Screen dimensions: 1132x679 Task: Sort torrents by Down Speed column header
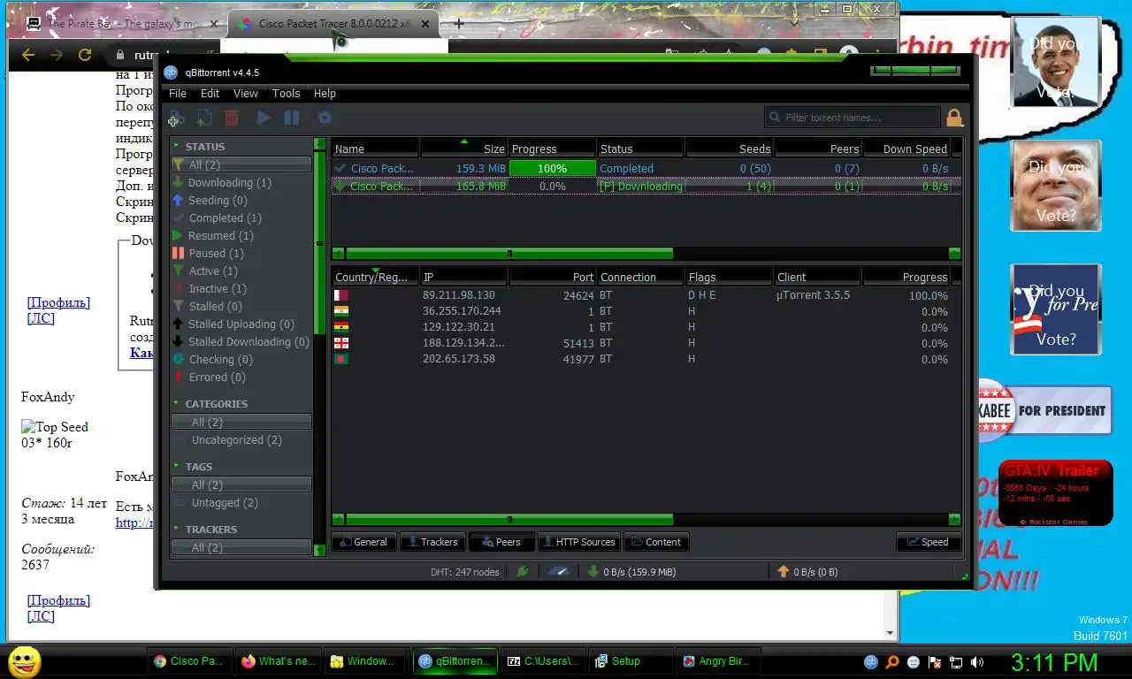click(x=906, y=149)
